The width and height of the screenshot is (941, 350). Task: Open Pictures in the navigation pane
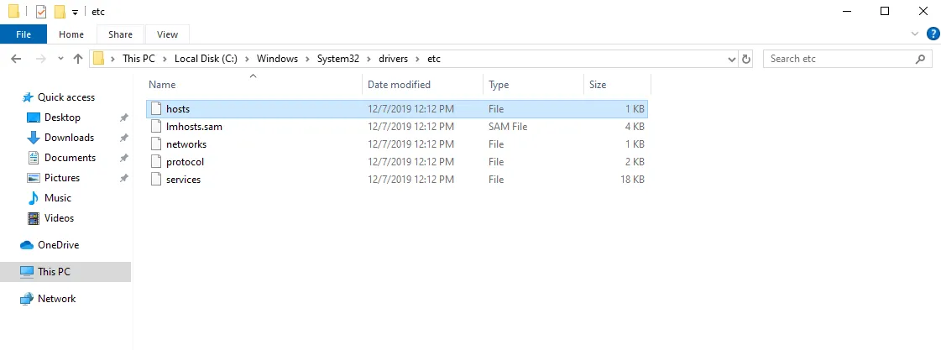tap(62, 178)
